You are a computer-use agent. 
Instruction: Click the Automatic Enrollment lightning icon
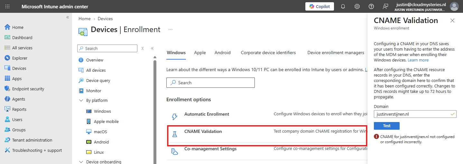[175, 117]
